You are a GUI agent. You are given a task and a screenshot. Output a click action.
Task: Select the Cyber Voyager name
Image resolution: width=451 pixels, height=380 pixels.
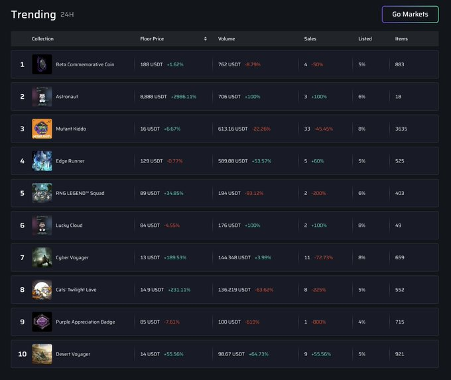[x=72, y=258]
